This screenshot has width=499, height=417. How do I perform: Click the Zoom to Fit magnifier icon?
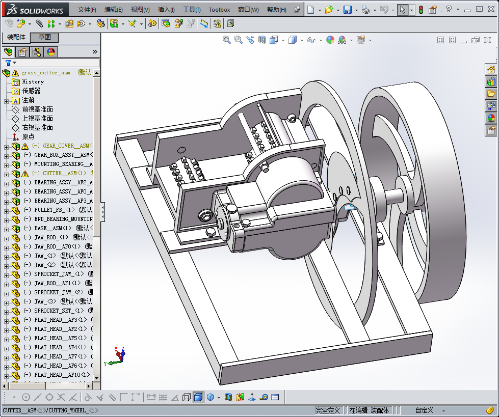click(227, 40)
